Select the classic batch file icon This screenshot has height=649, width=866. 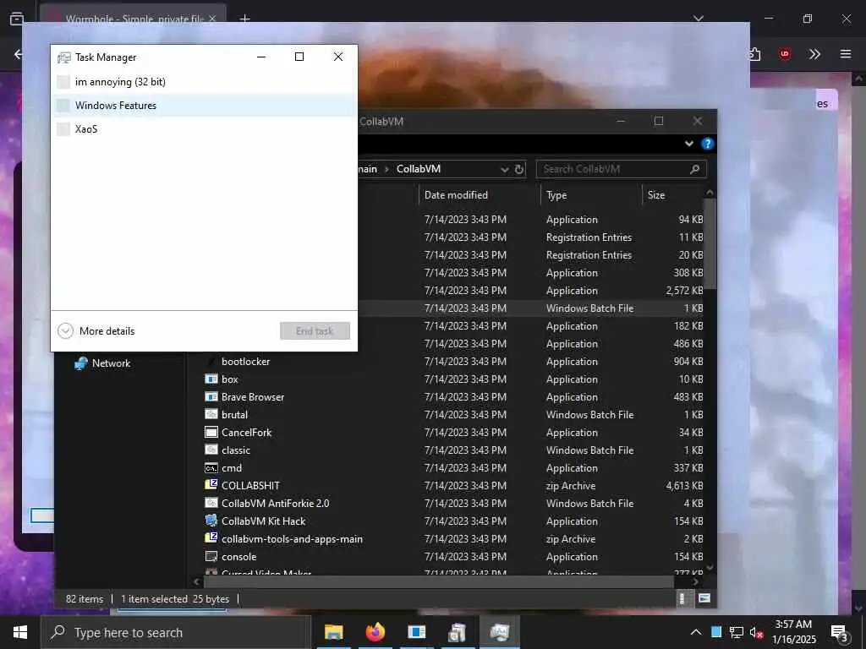point(211,450)
